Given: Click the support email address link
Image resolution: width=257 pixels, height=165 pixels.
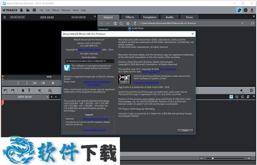Looking at the screenshot, I should coord(94,130).
